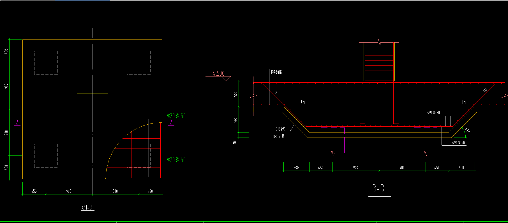
Task: Select the yellow column square at CT-3 center
Action: (x=92, y=109)
